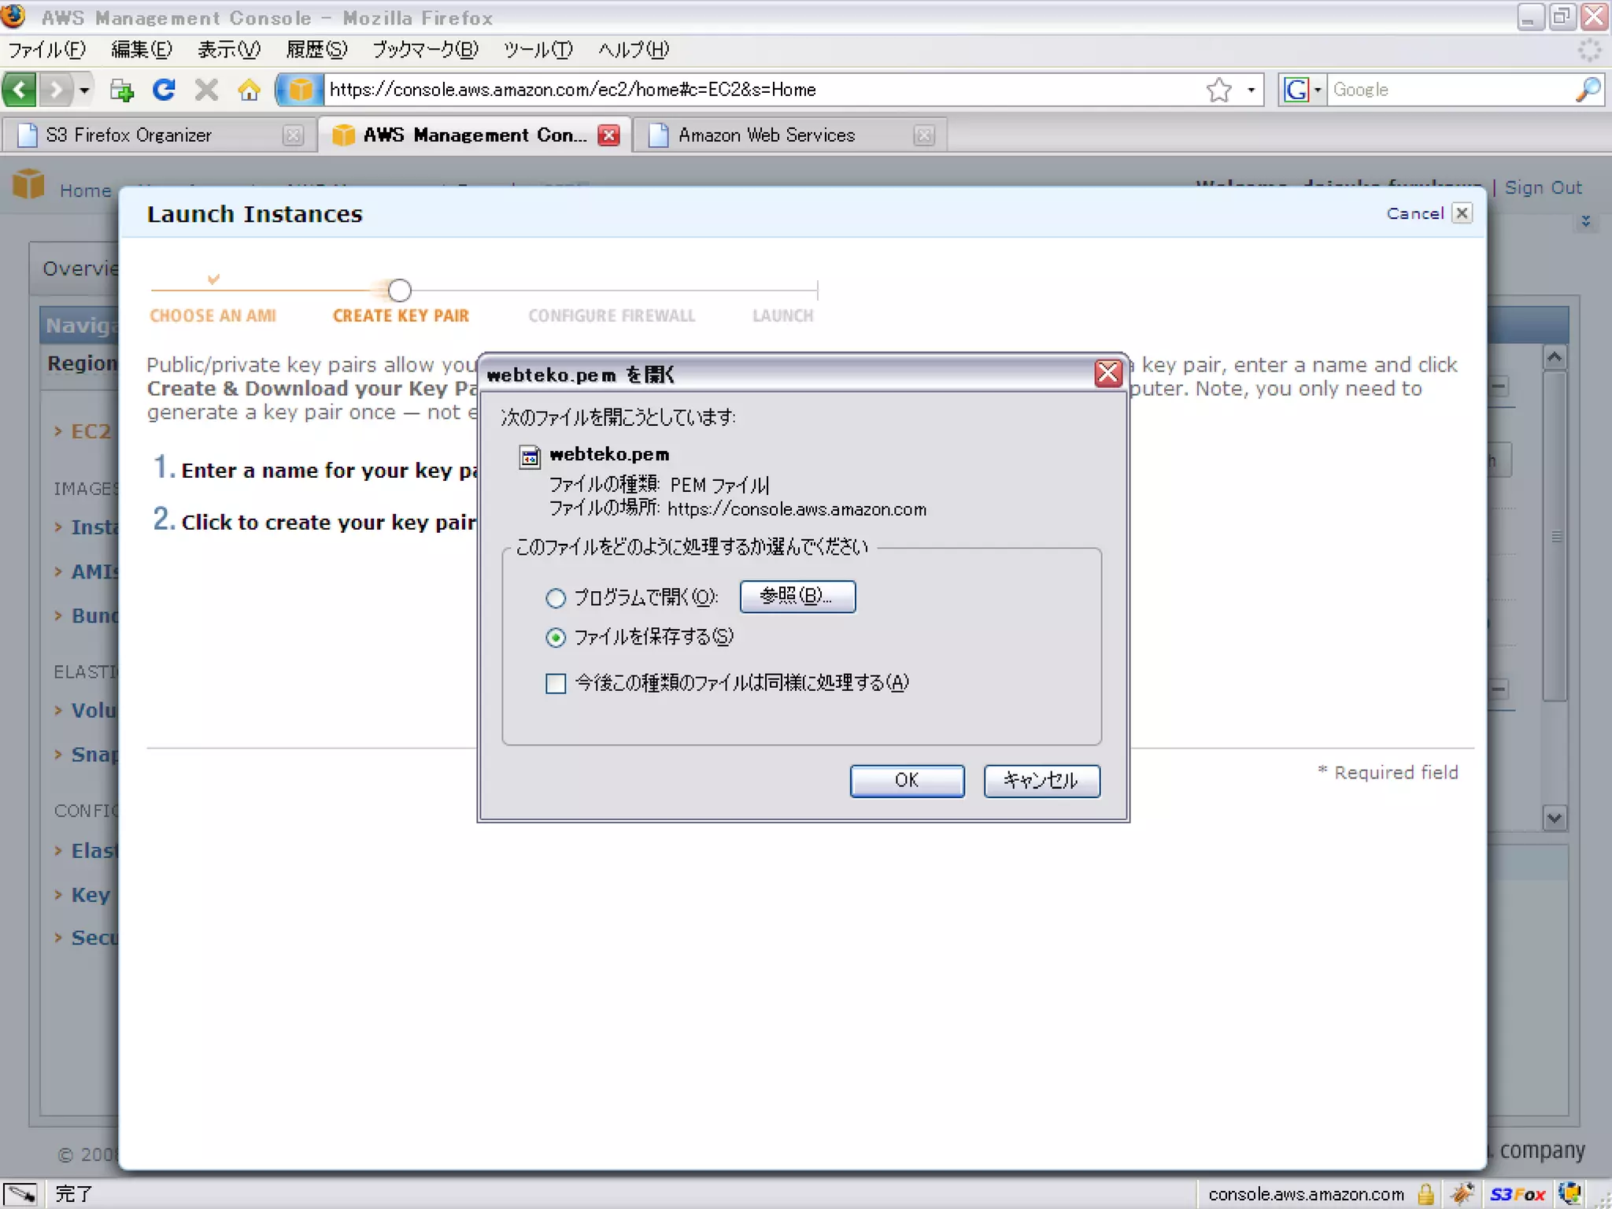Go to the home page with the house icon
Viewport: 1612px width, 1209px height.
click(x=249, y=90)
